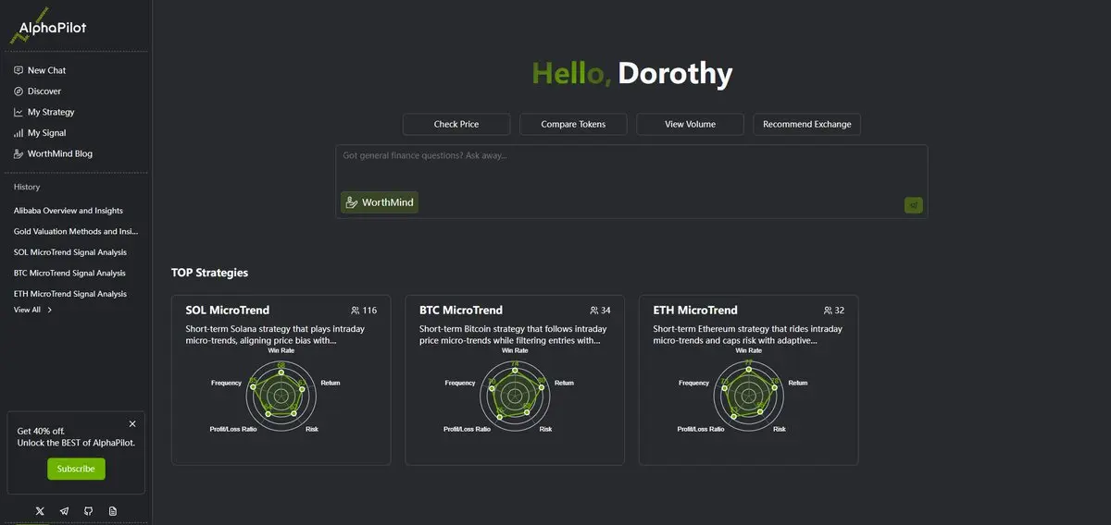Open ETH MicroTrend Signal Analysis history chat
The width and height of the screenshot is (1111, 525).
click(x=70, y=294)
